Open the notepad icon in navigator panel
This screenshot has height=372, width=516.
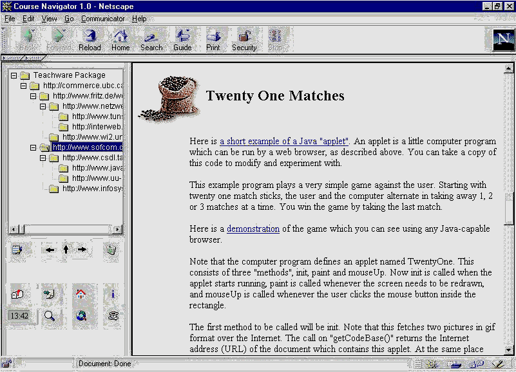[17, 250]
